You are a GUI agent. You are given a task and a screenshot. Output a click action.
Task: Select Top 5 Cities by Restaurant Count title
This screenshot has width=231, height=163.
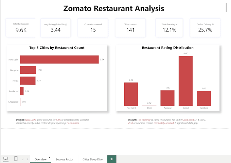coord(57,48)
